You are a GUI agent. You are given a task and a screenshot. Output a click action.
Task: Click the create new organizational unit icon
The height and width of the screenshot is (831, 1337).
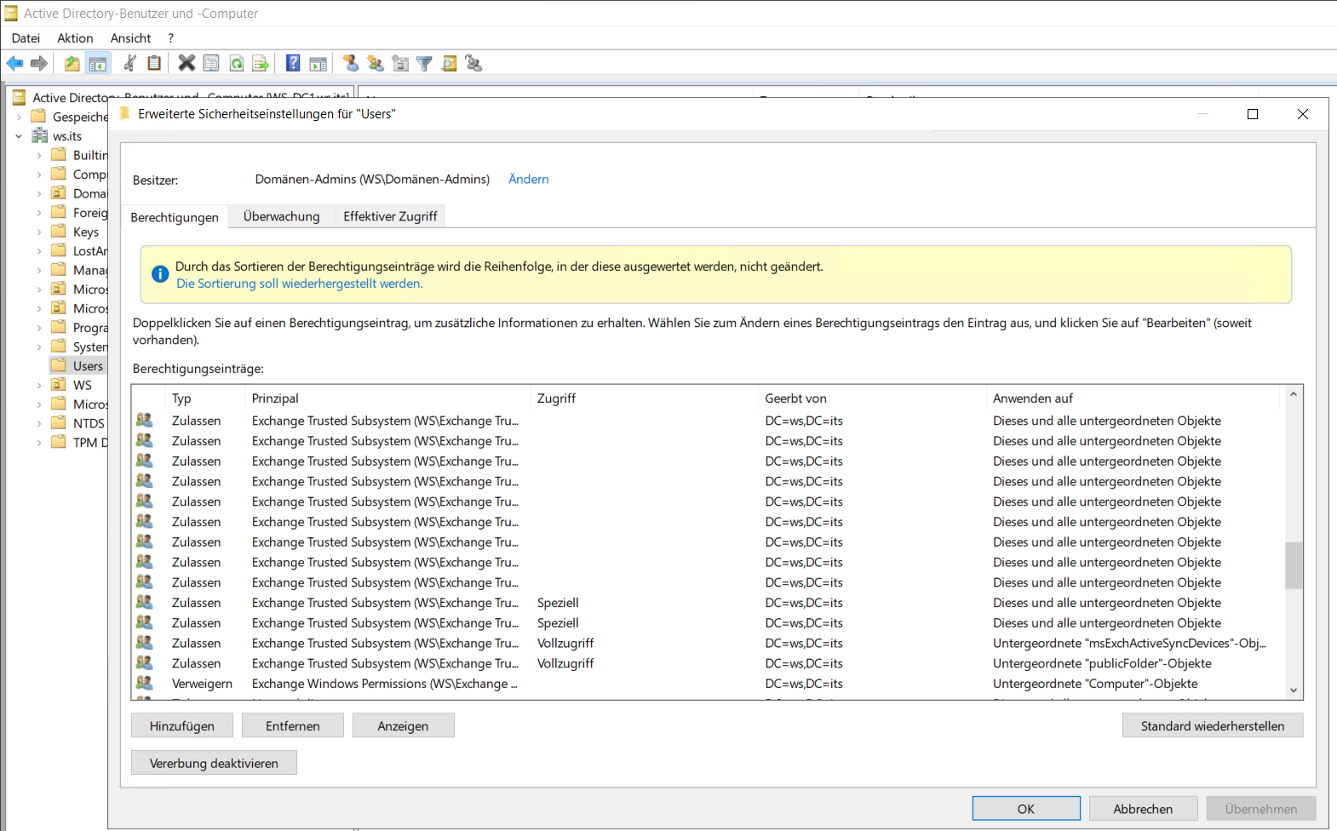click(400, 63)
